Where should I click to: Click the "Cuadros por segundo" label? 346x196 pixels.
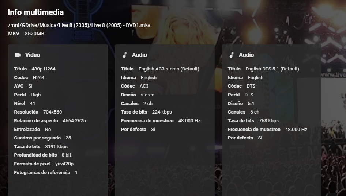click(x=37, y=138)
